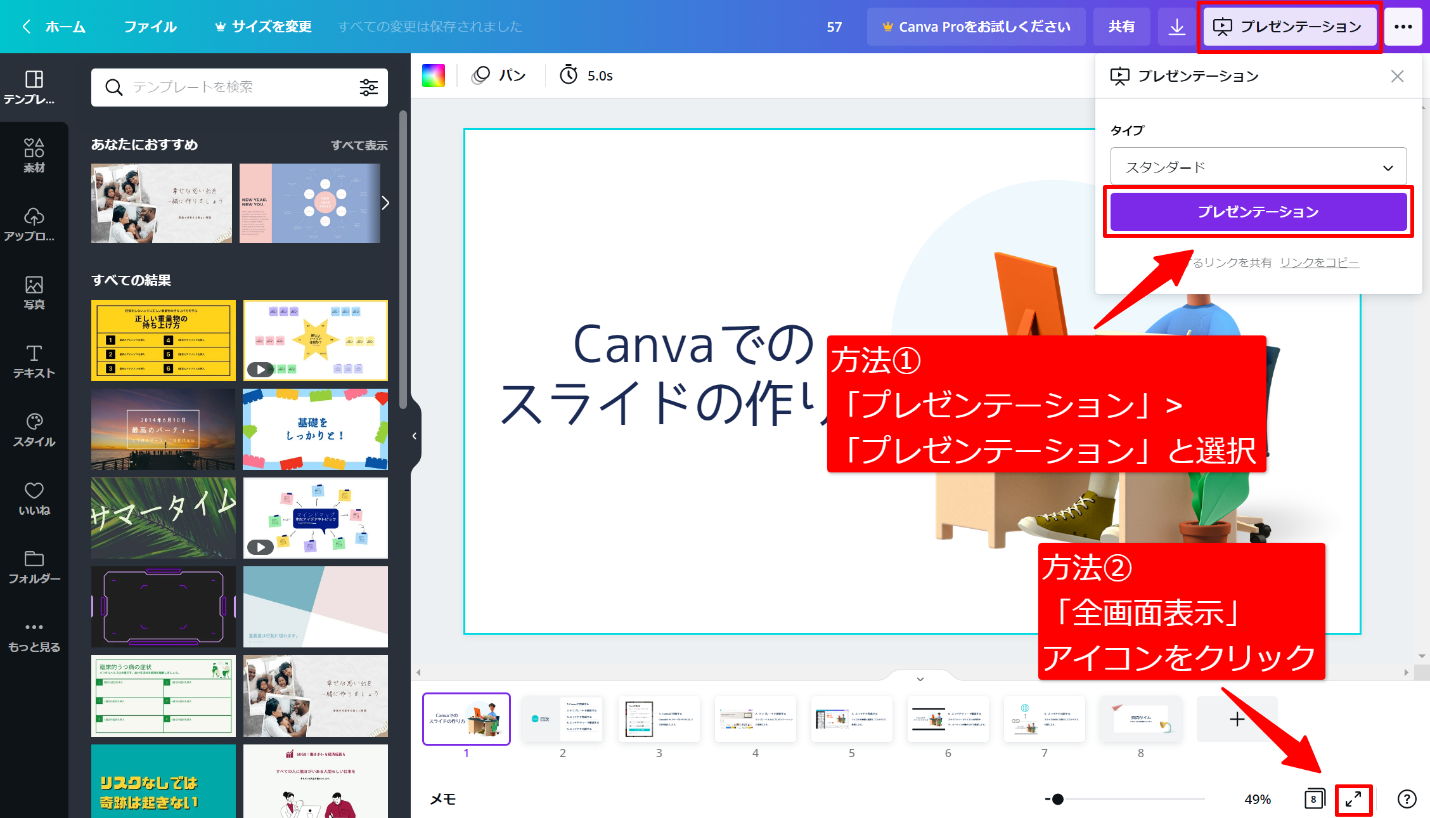The image size is (1430, 818).
Task: Click the download arrow icon in header
Action: (x=1176, y=27)
